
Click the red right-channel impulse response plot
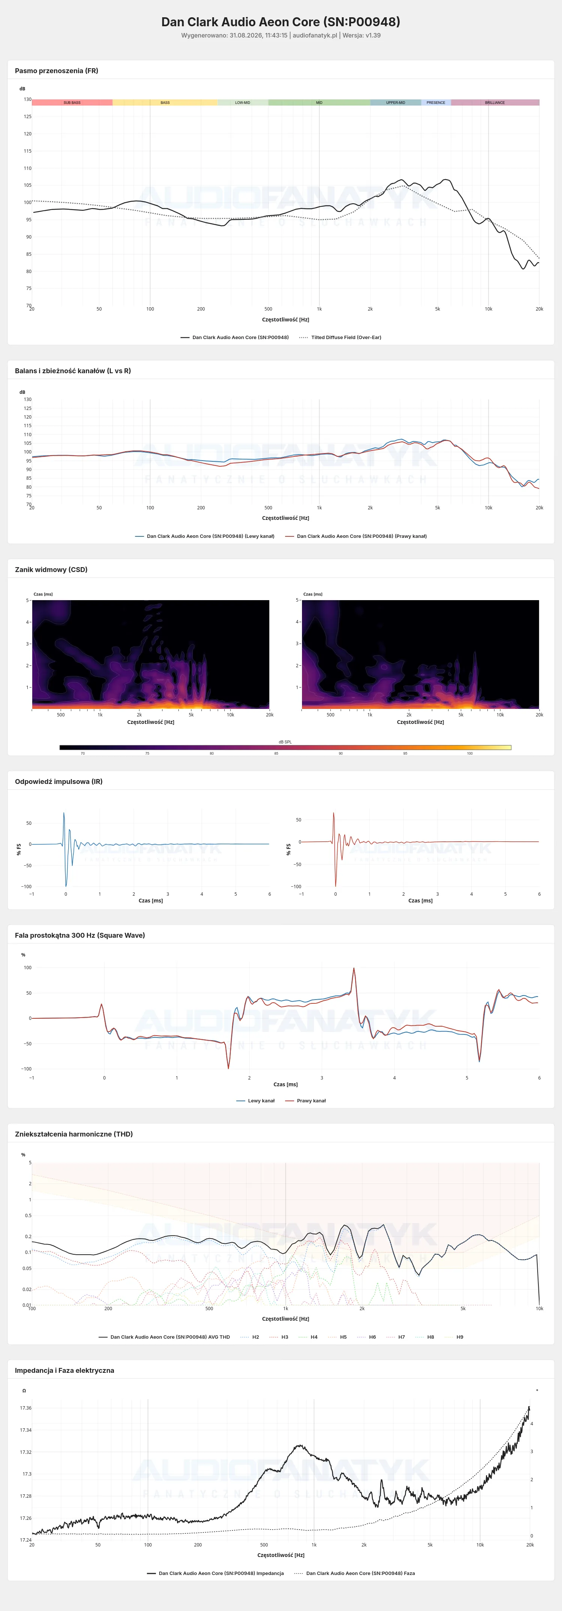(x=420, y=848)
